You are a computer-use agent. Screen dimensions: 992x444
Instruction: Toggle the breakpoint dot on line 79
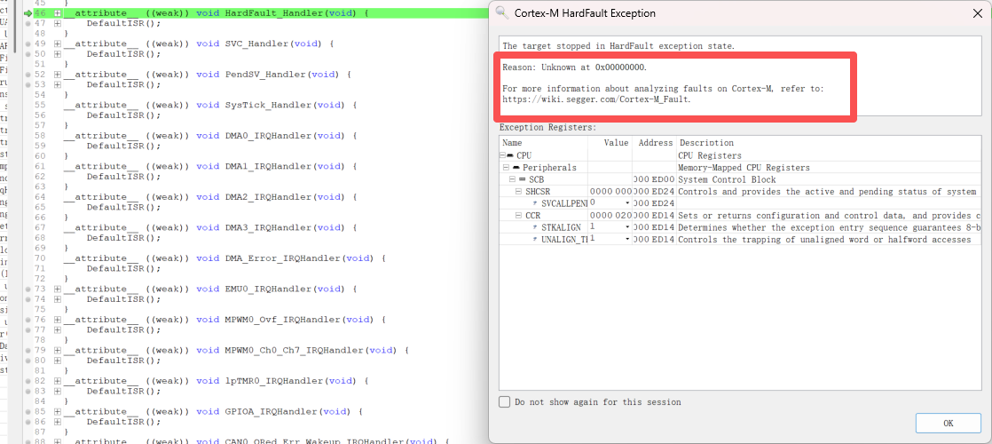pos(28,350)
